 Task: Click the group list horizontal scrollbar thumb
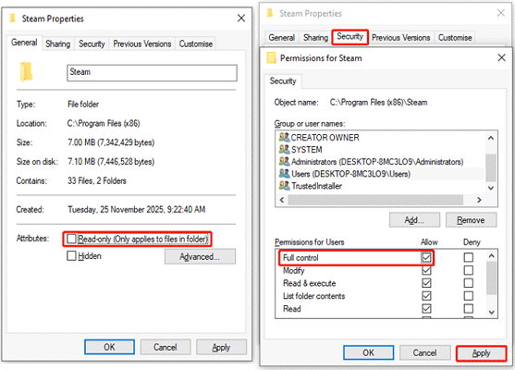point(375,200)
